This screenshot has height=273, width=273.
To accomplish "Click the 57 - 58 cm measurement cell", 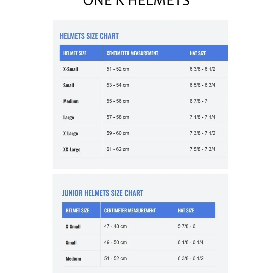I will 118,117.
